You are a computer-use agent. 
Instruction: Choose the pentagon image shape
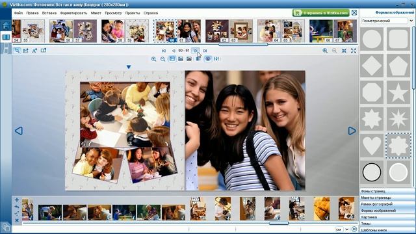pyautogui.click(x=398, y=66)
